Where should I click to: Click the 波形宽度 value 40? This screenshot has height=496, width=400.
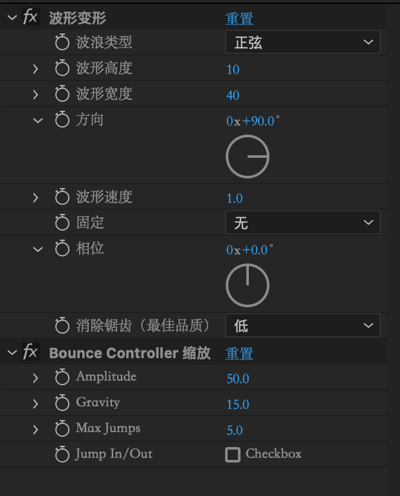tap(233, 95)
